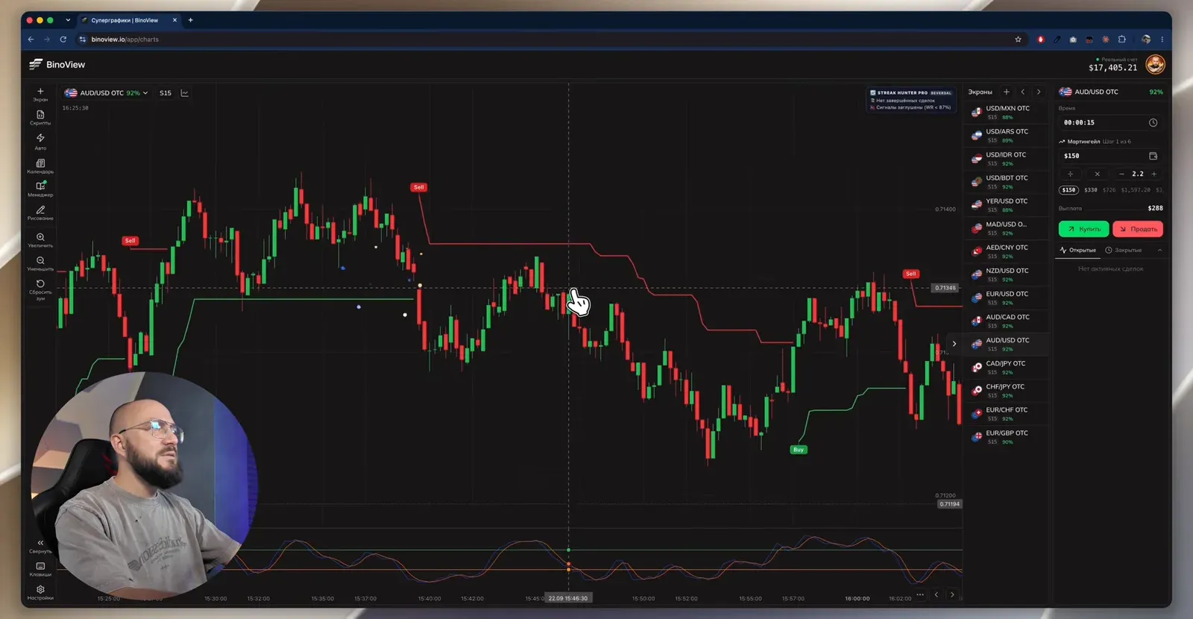Screen dimensions: 1193x619
Task: Zoom out with Уменьшить
Action: (40, 263)
